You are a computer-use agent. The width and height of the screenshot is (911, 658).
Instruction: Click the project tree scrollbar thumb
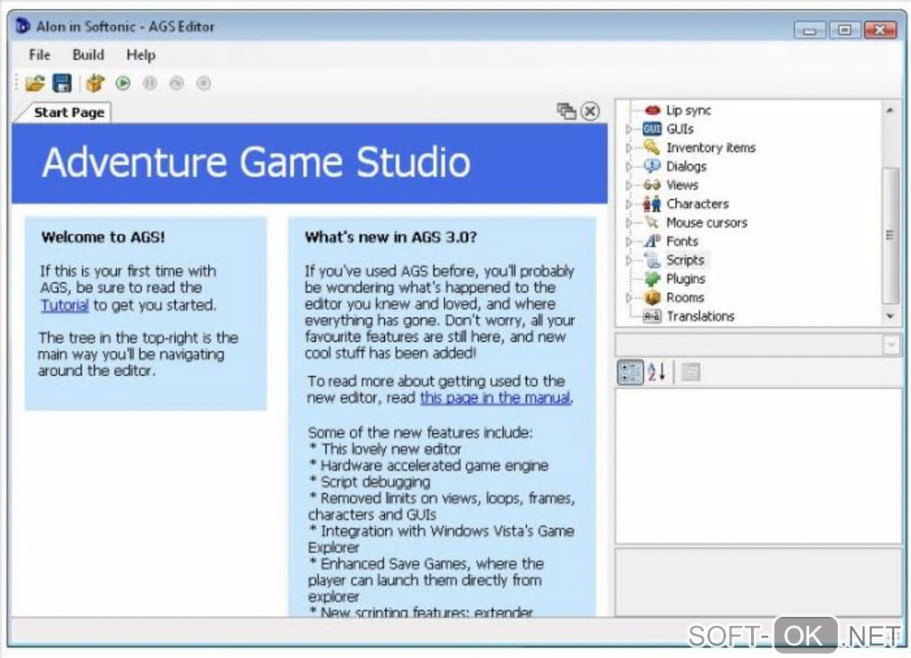tap(890, 235)
